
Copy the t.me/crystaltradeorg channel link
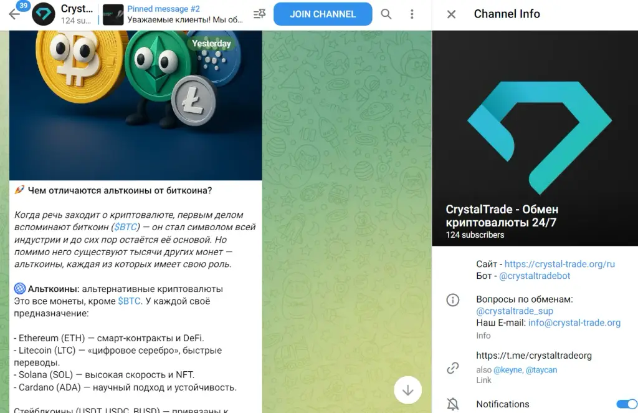click(x=534, y=355)
